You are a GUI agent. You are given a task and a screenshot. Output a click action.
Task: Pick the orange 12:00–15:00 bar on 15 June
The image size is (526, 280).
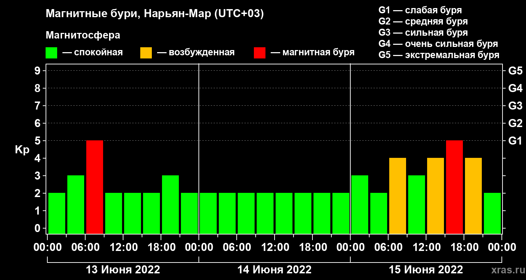click(436, 196)
